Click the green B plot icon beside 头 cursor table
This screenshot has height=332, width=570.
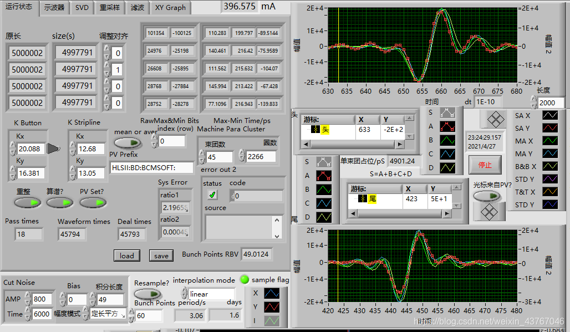tap(447, 140)
